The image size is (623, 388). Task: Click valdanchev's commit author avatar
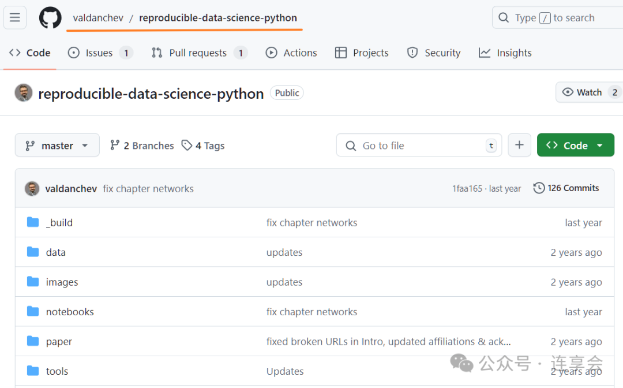click(x=32, y=189)
